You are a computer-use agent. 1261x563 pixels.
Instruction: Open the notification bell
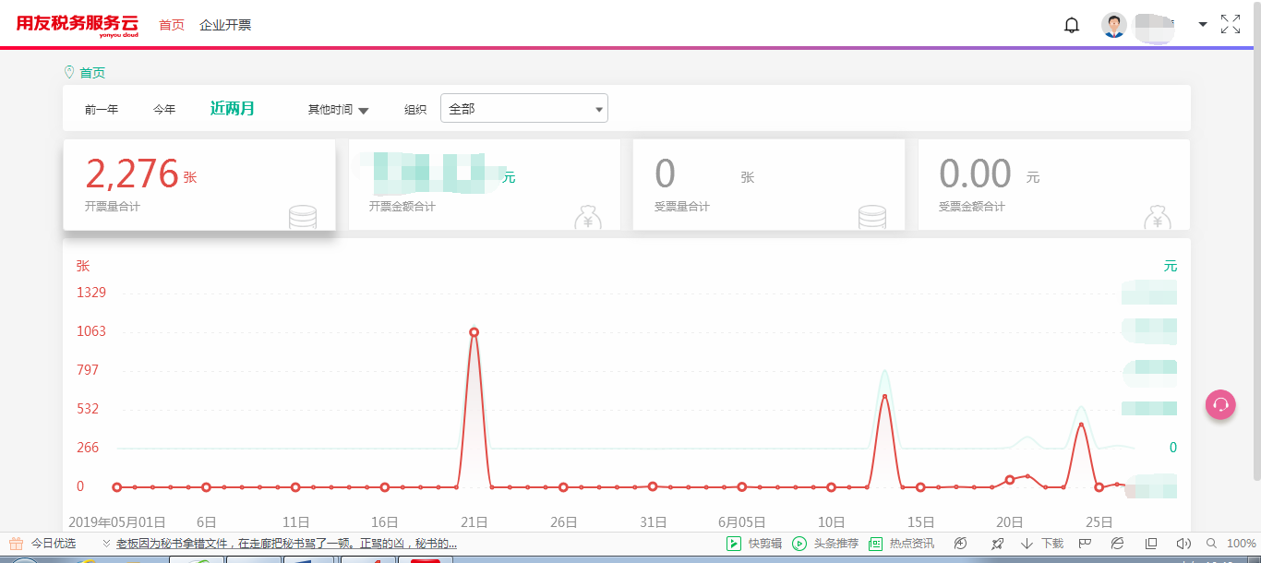(1072, 25)
